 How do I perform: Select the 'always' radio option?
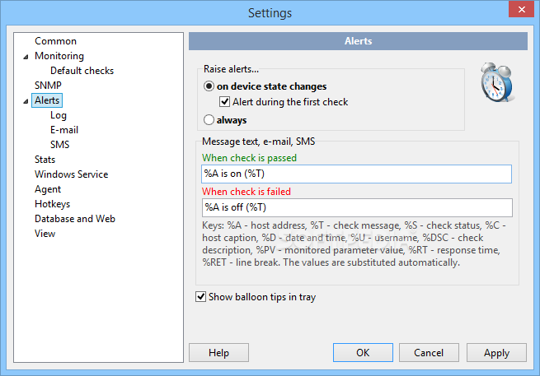coord(209,120)
